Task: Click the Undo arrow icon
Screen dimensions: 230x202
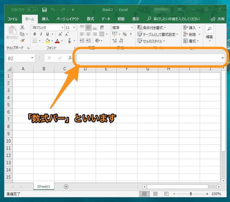Action: [x=53, y=10]
